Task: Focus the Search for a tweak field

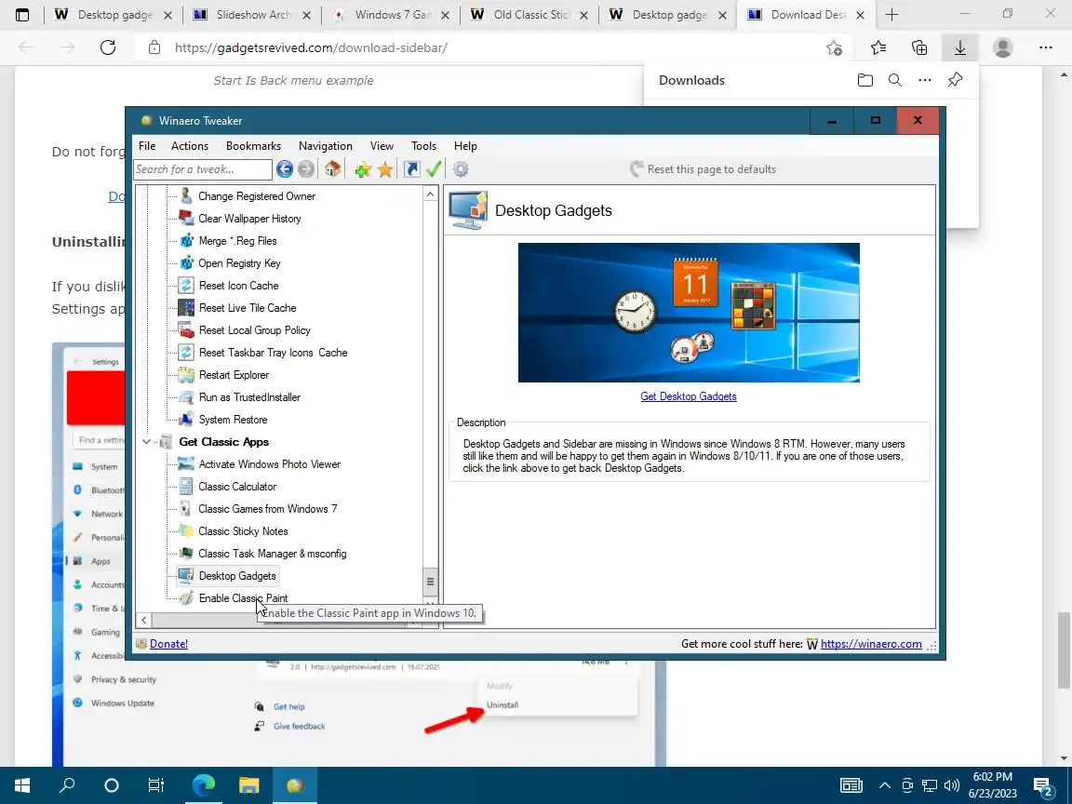Action: [202, 168]
